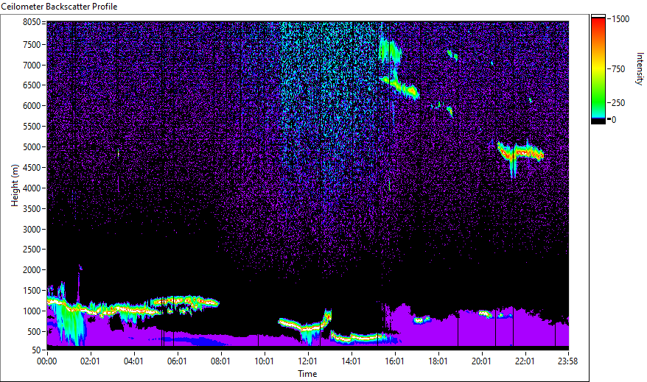
Task: Click the 18:01 time axis label
Action: tap(438, 361)
